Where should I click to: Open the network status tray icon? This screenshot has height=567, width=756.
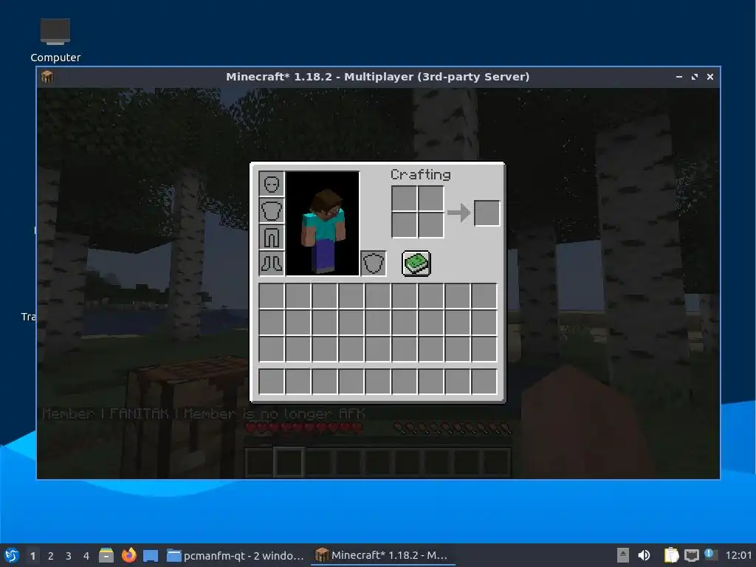691,555
